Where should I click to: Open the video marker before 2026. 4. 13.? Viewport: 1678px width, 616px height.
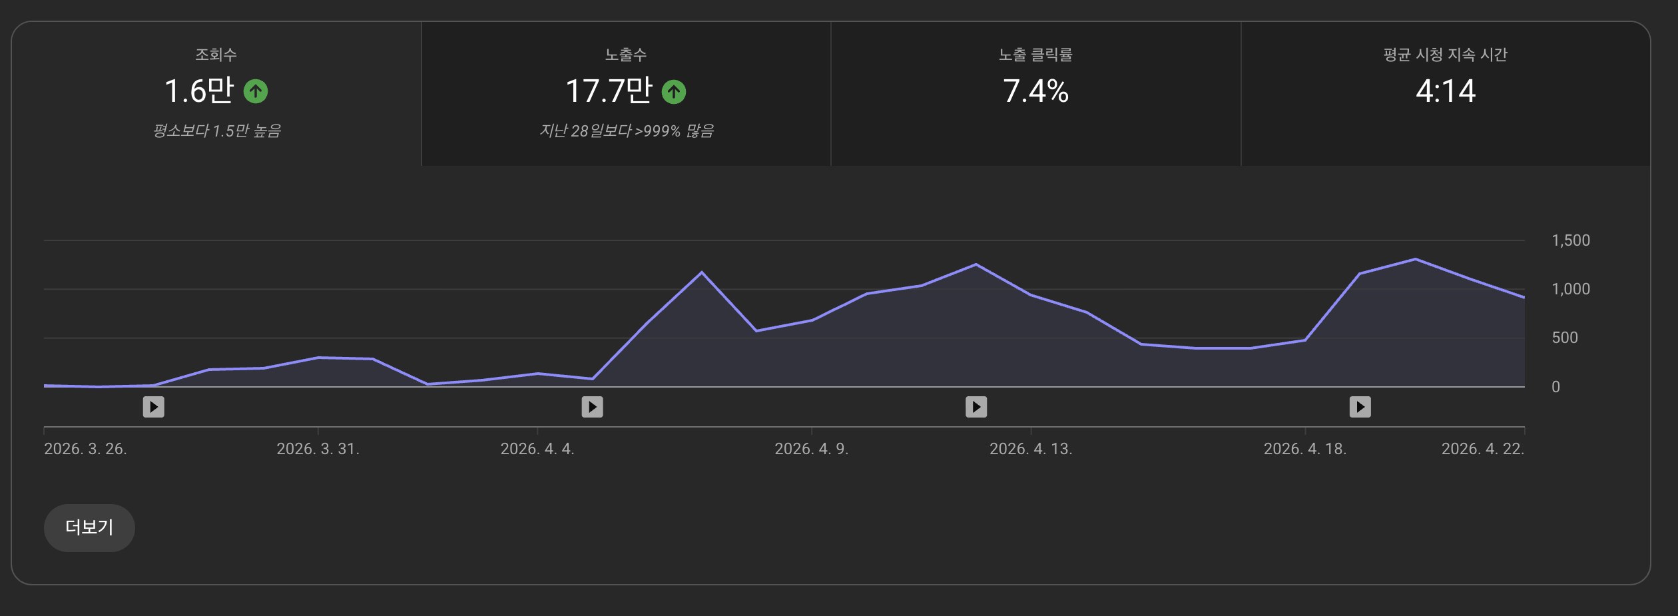976,406
